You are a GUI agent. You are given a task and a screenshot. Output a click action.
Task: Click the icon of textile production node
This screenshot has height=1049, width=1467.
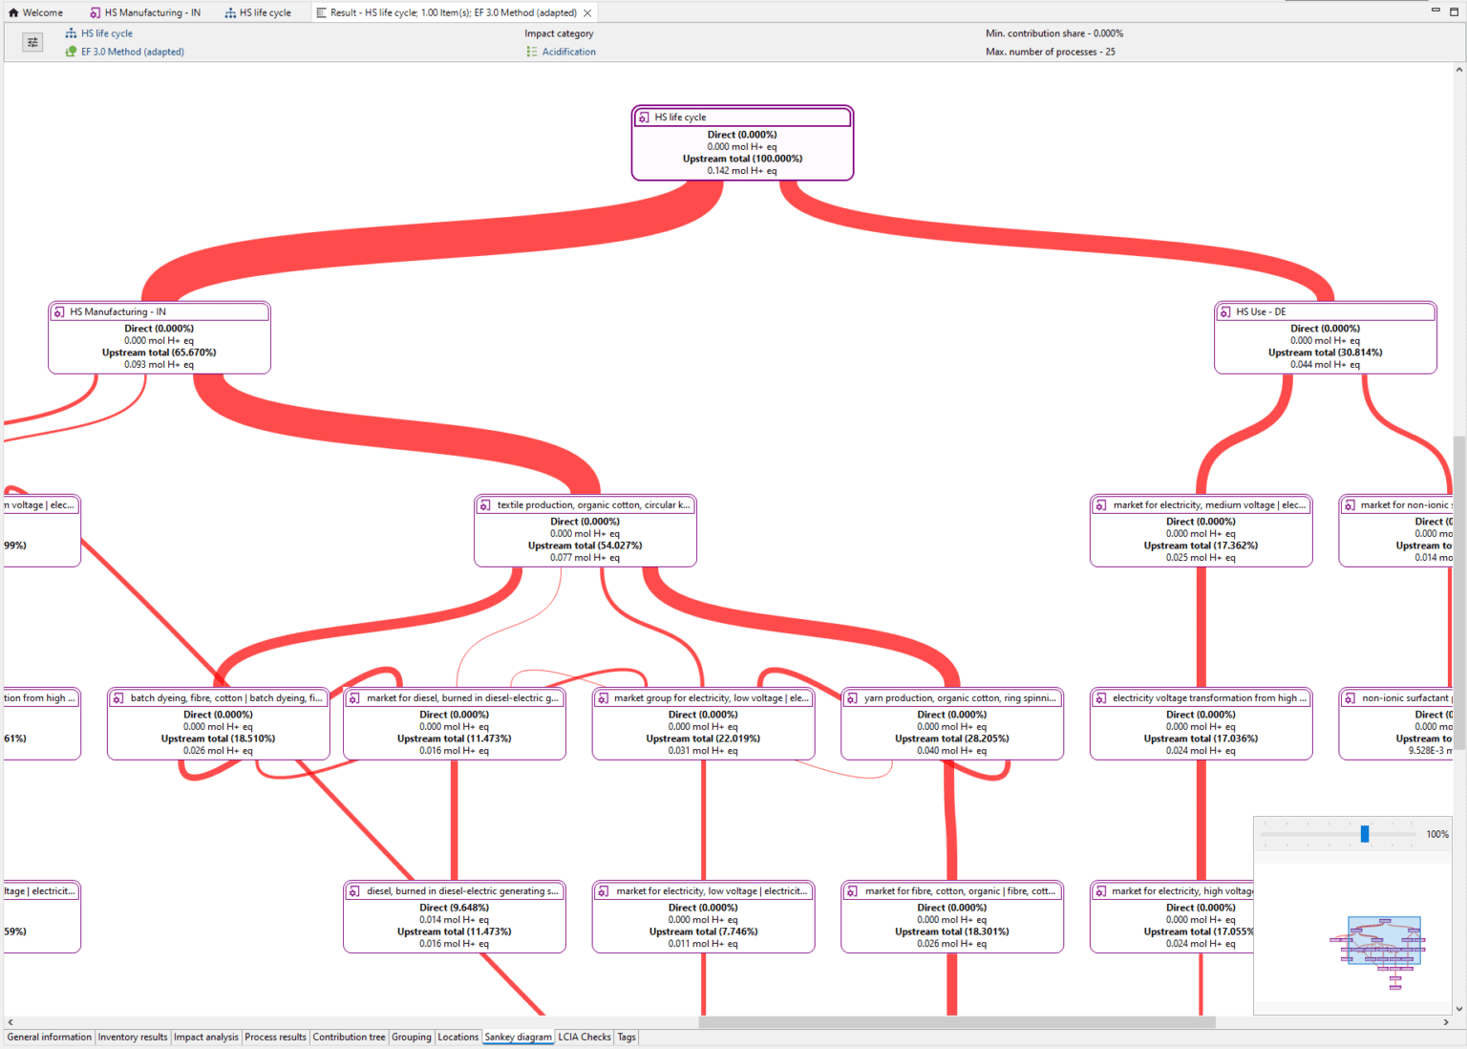tap(486, 505)
